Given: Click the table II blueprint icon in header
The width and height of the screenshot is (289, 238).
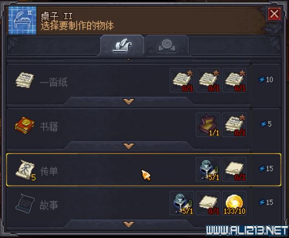Looking at the screenshot, I should pyautogui.click(x=22, y=21).
